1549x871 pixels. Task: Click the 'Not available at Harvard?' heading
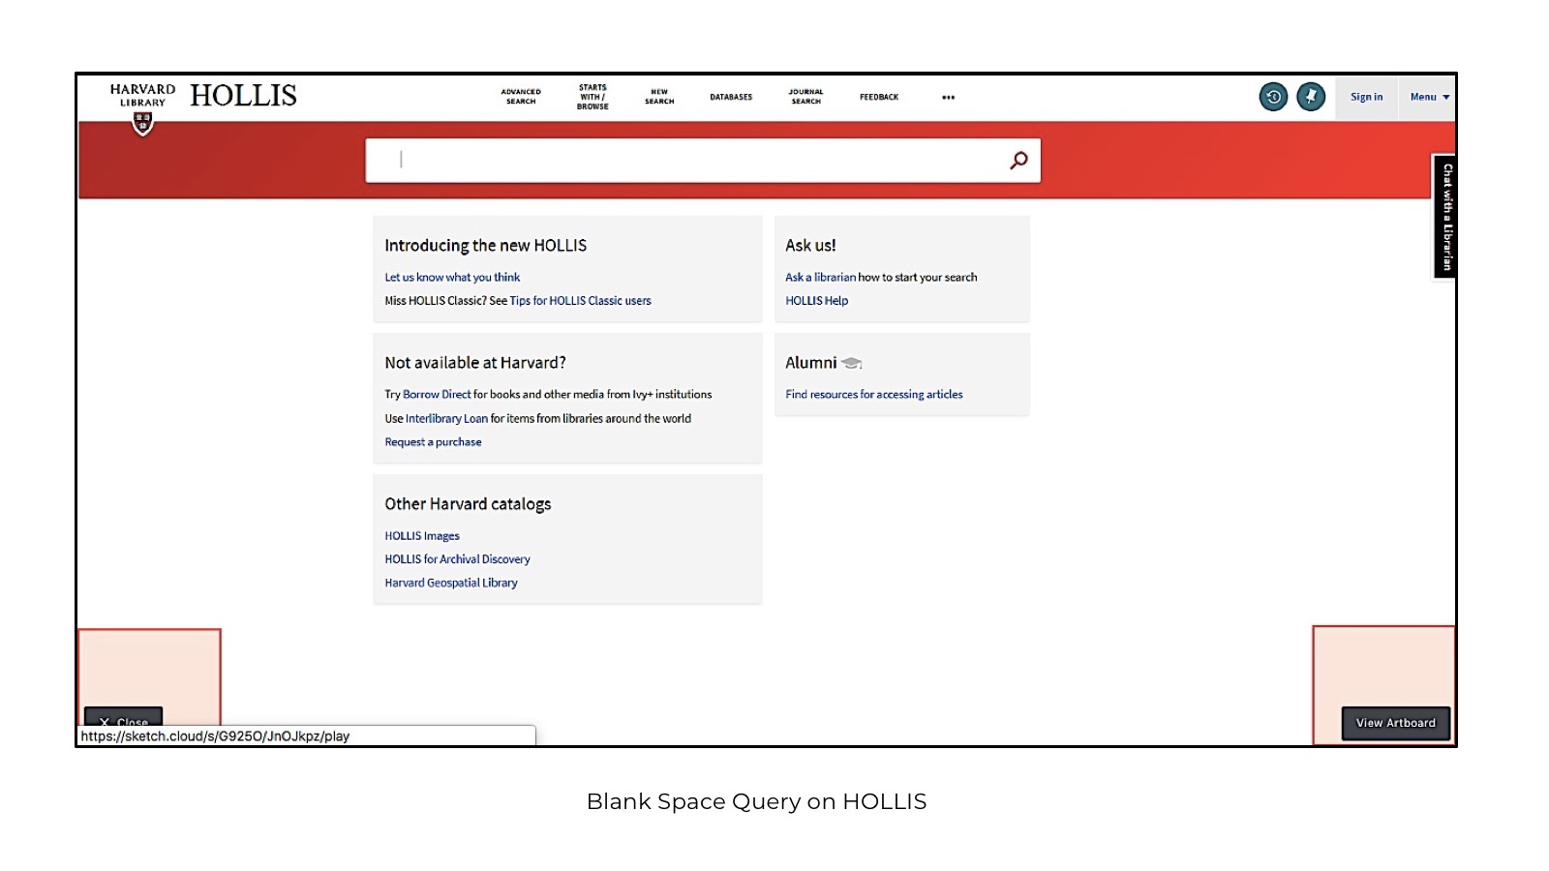475,363
